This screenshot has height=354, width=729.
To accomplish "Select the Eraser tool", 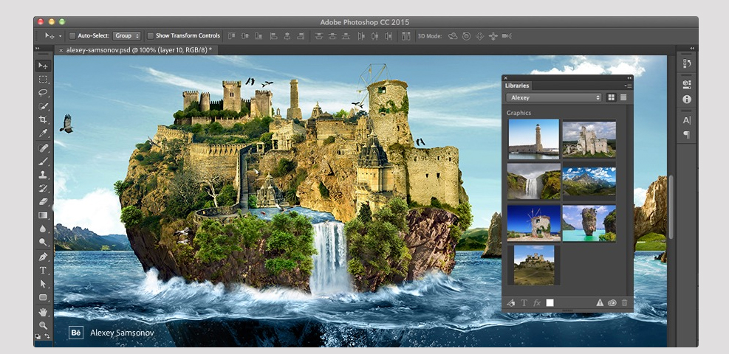I will coord(44,202).
